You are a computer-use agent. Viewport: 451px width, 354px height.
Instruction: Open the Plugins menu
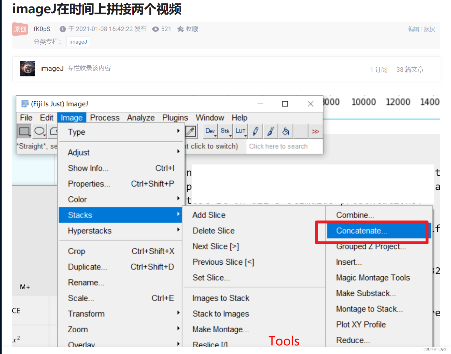175,118
